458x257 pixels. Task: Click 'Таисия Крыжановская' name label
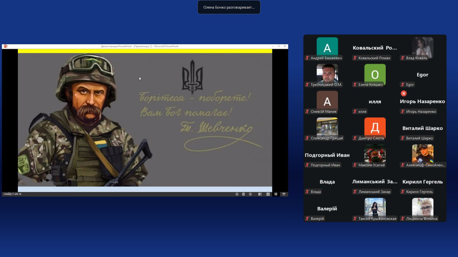(377, 218)
